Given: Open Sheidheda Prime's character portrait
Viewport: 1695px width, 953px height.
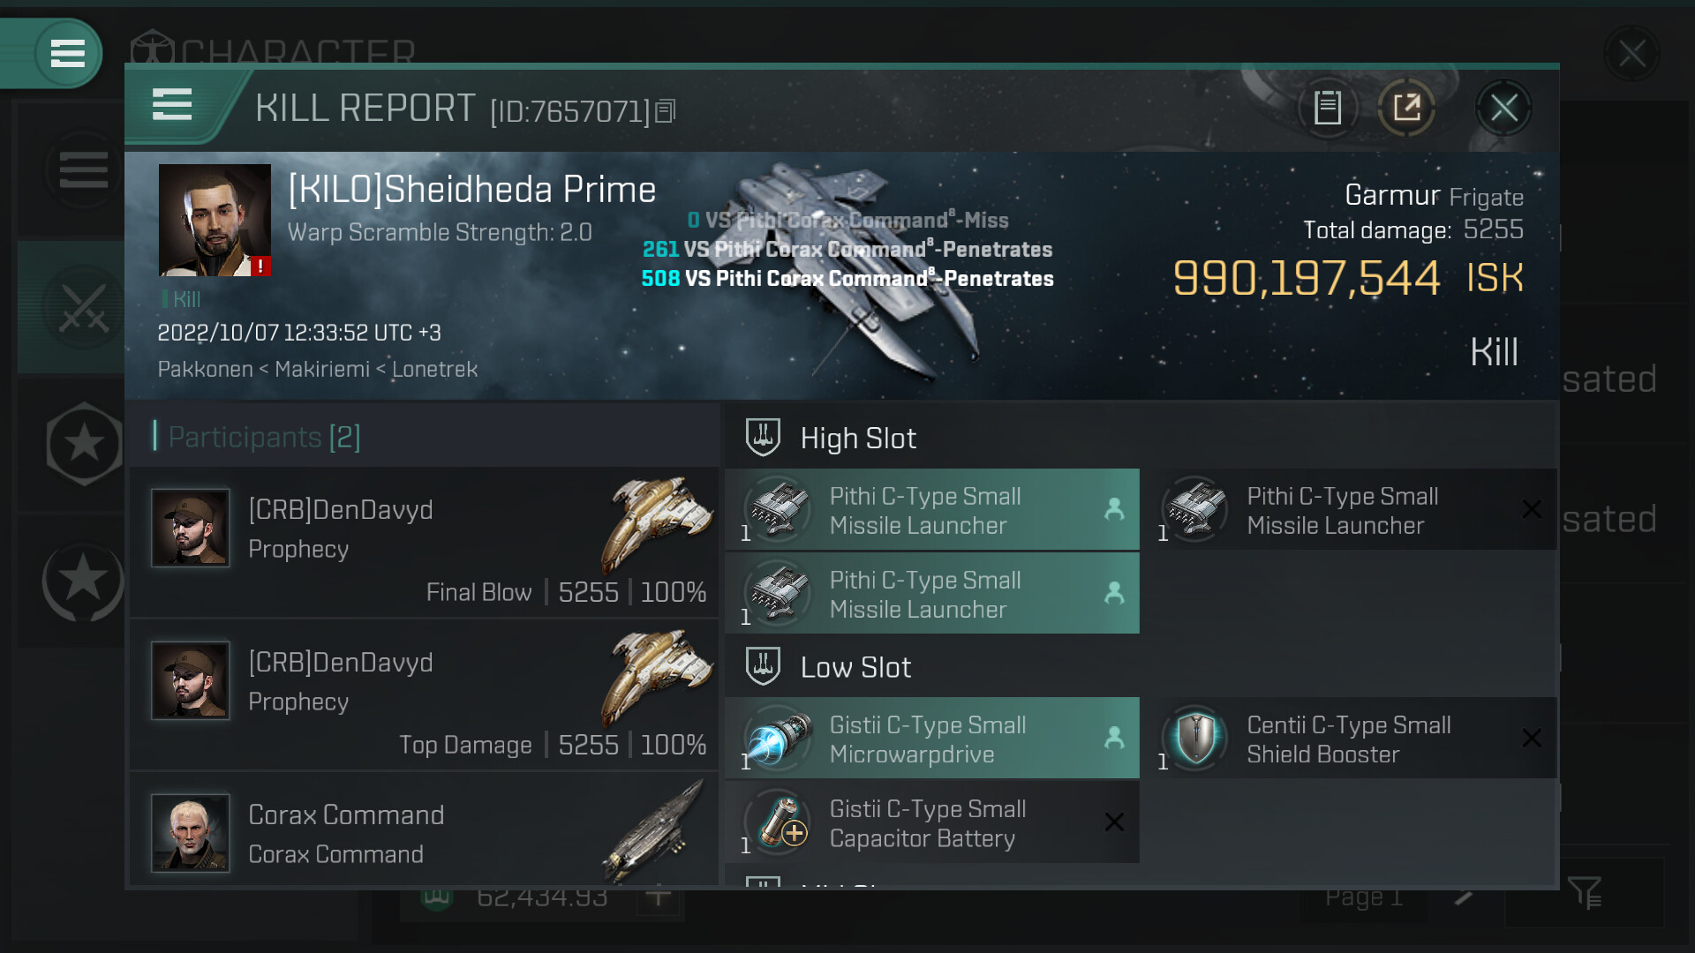Looking at the screenshot, I should tap(215, 221).
